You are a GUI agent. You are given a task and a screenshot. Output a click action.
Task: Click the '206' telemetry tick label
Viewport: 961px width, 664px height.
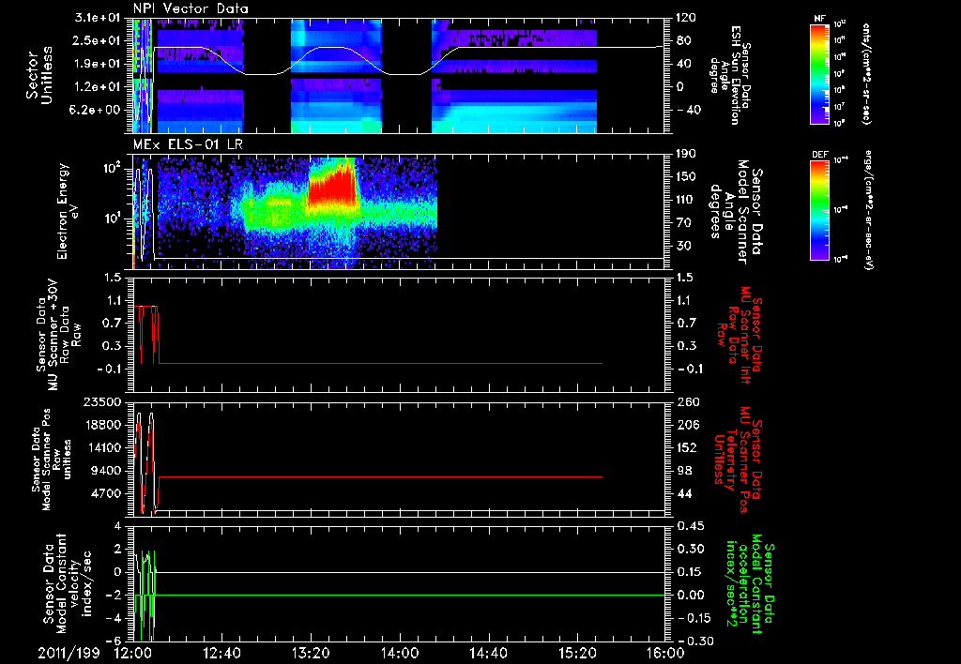coord(688,425)
